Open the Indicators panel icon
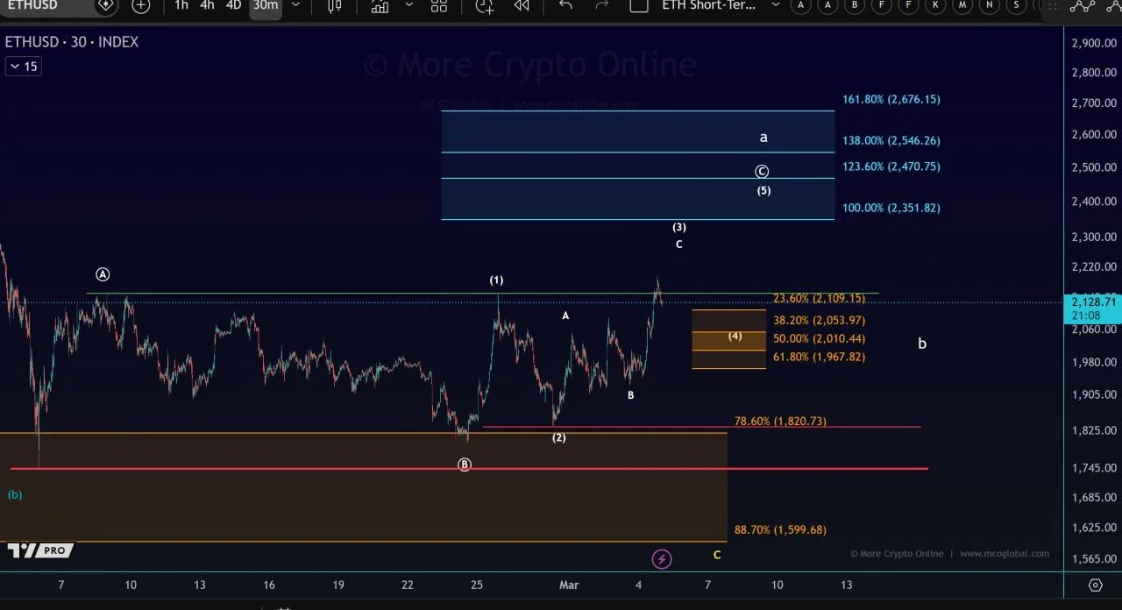 [x=380, y=7]
